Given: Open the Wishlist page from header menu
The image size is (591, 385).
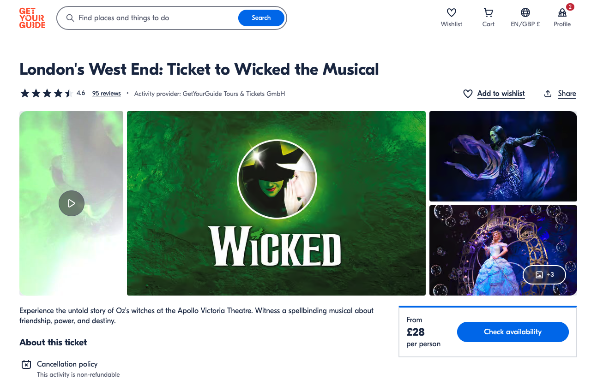Looking at the screenshot, I should tap(451, 18).
